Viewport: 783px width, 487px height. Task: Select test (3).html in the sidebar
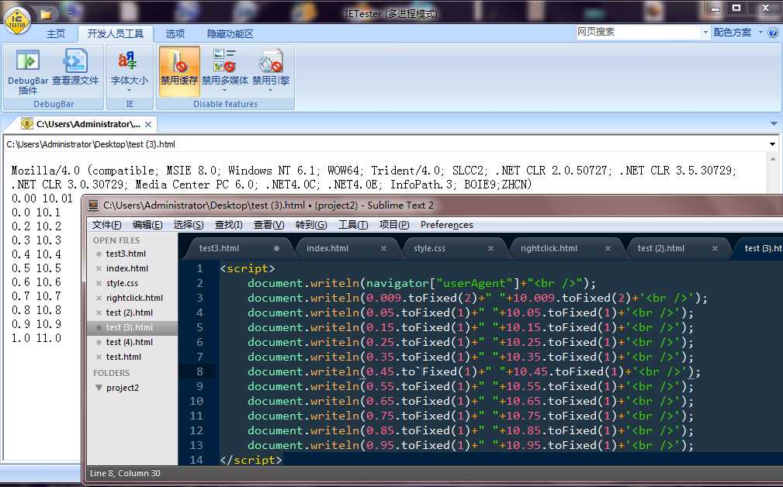[132, 327]
